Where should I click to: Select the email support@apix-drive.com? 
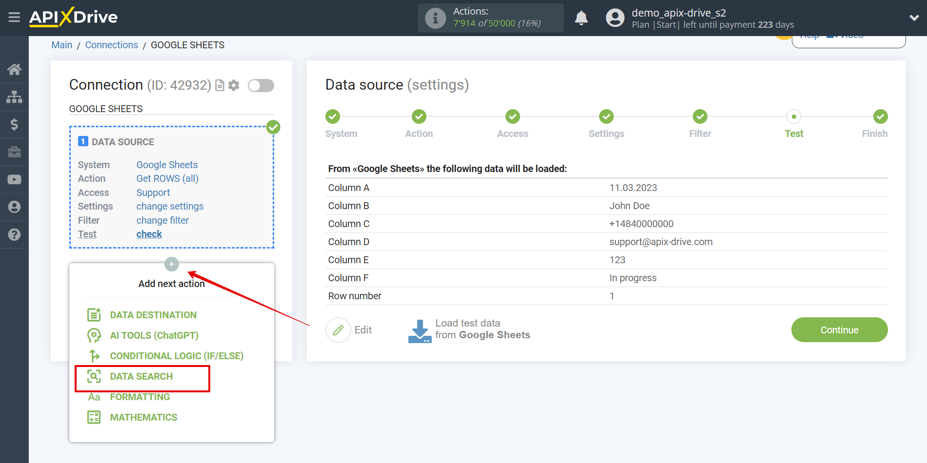661,242
